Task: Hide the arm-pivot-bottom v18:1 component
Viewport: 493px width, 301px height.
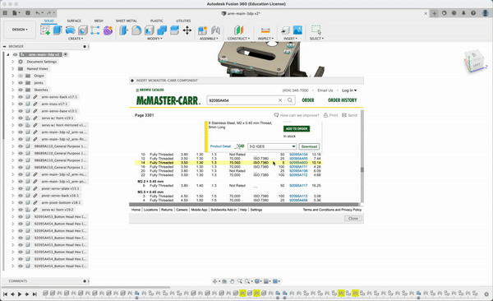Action: point(21,202)
